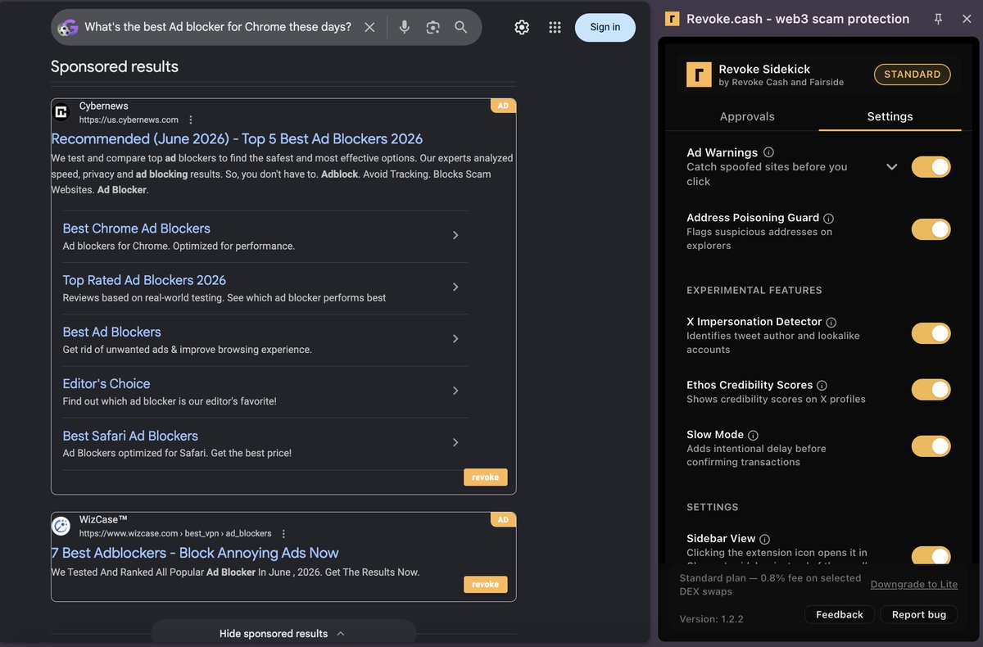Screen dimensions: 983x647
Task: Click the Report bug button
Action: coord(919,614)
